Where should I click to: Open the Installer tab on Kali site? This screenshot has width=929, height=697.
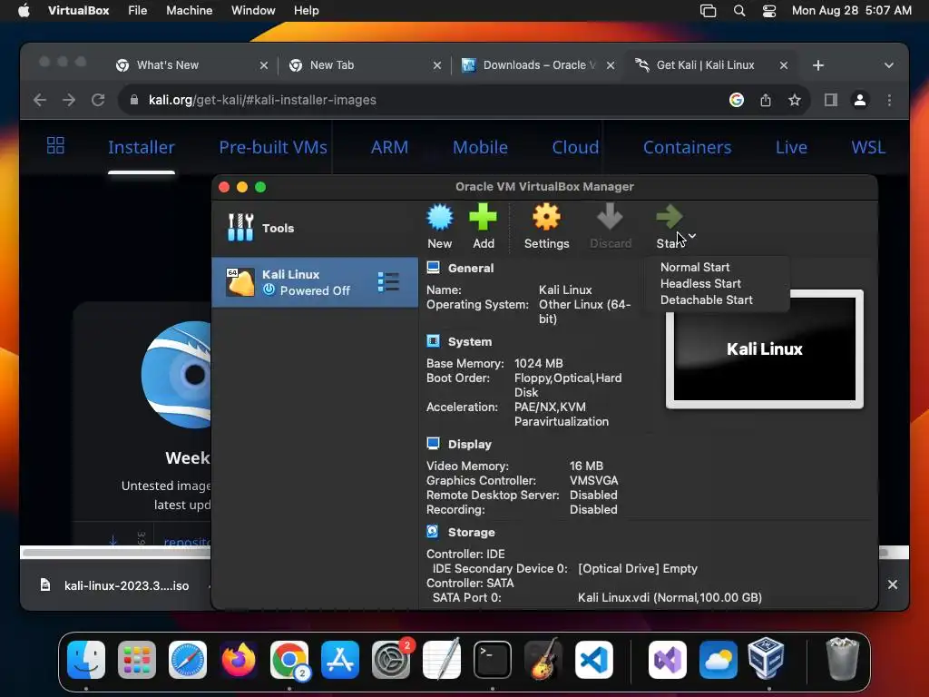(141, 147)
